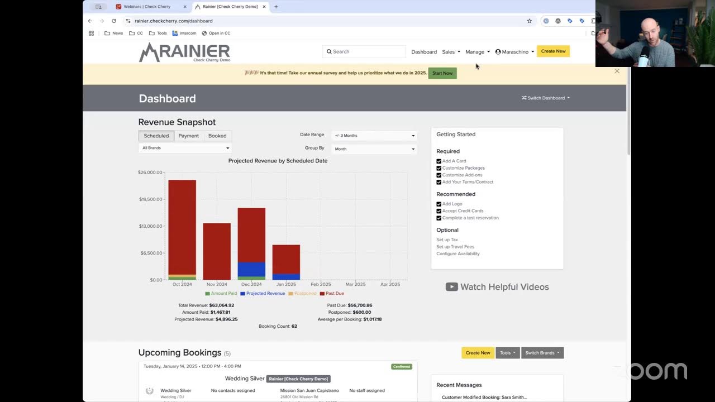Open the Wedding Silver booking title
The height and width of the screenshot is (402, 715).
[x=245, y=379]
